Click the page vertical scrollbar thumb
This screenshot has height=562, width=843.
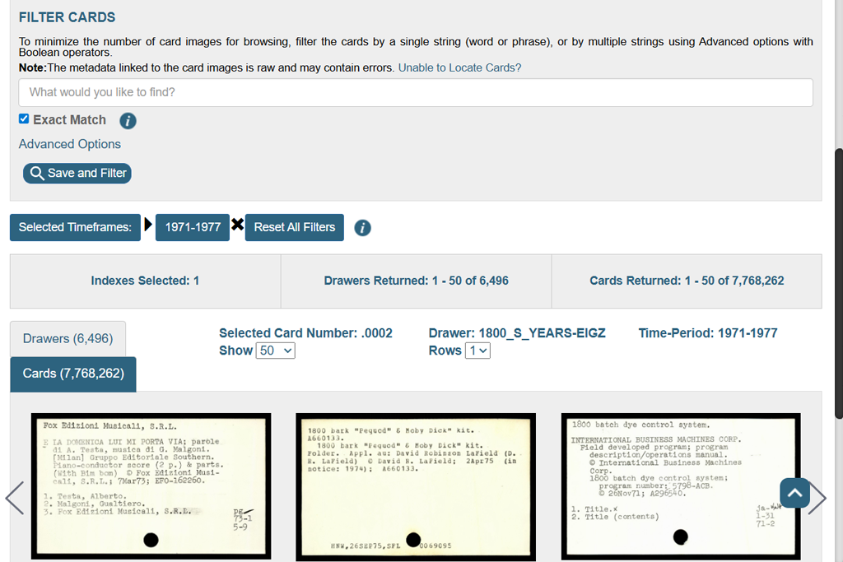point(839,283)
